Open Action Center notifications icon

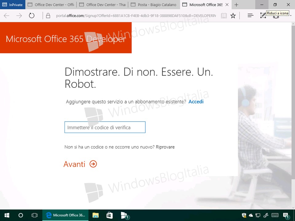(286, 215)
